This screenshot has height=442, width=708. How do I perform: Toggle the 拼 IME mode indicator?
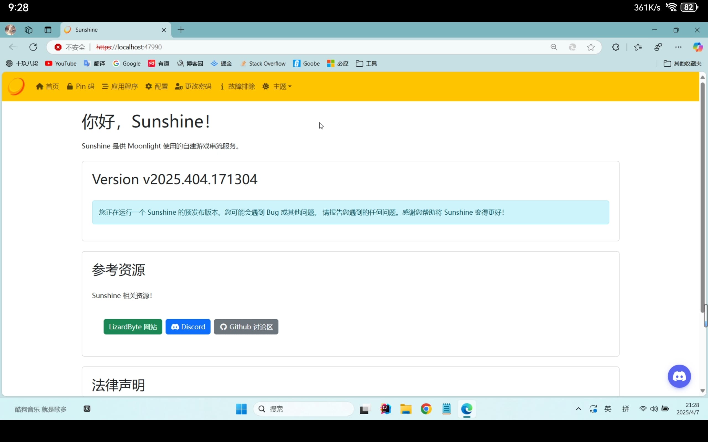(626, 409)
